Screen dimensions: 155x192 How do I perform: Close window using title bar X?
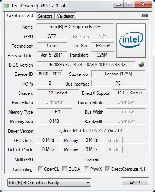click(x=143, y=4)
